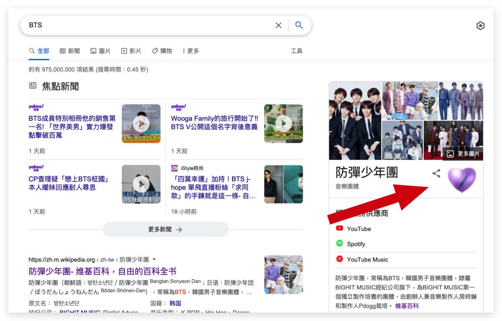Open j-hope article thumbnail image
This screenshot has height=321, width=502.
pyautogui.click(x=283, y=184)
